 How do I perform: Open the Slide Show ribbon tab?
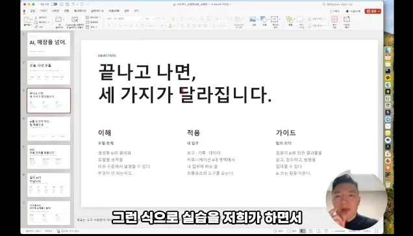pos(97,11)
